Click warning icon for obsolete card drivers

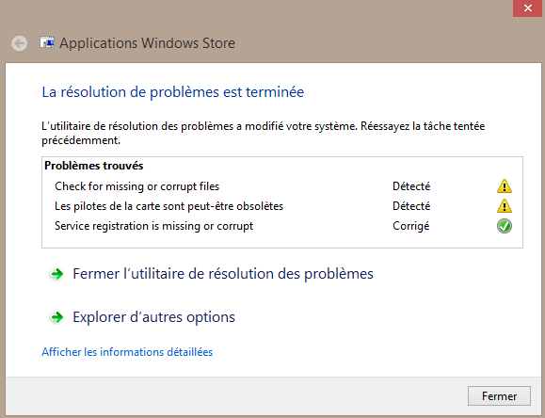(504, 206)
